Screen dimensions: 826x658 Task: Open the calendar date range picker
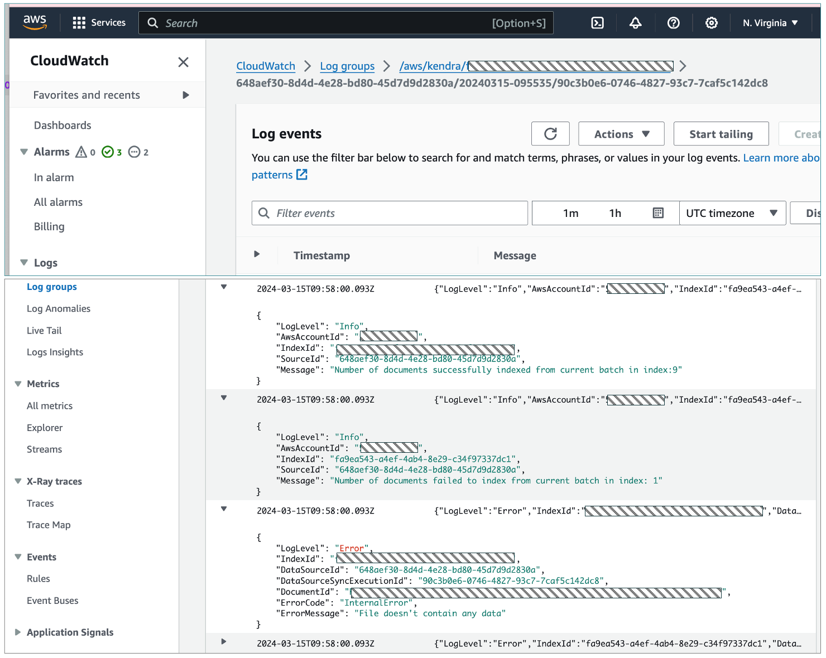pyautogui.click(x=658, y=213)
